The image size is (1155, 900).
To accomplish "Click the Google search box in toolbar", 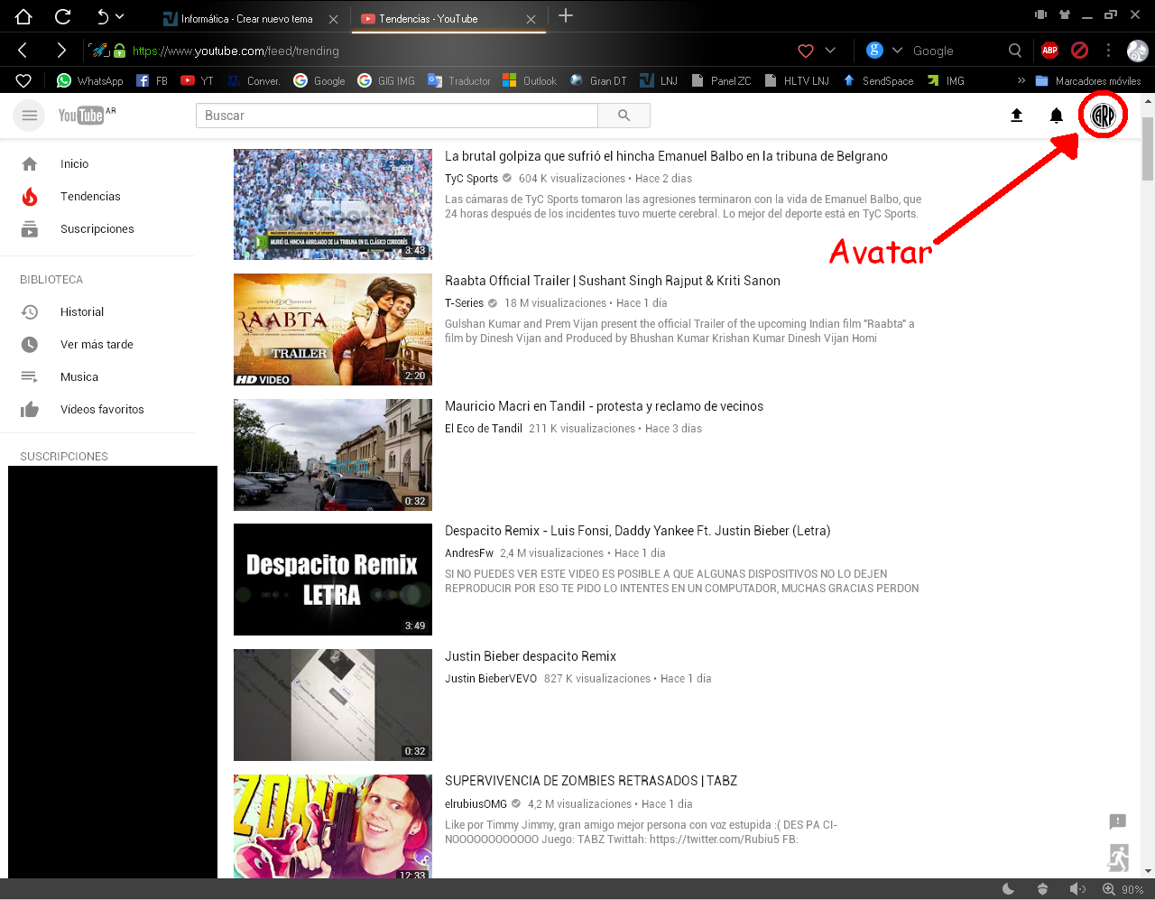I will (x=956, y=51).
